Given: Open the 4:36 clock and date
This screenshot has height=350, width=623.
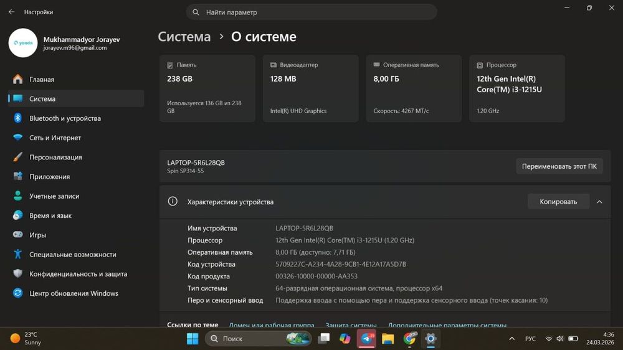Looking at the screenshot, I should (600, 339).
